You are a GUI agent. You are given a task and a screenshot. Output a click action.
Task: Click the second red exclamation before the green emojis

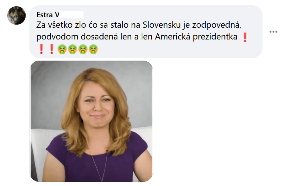click(x=52, y=49)
